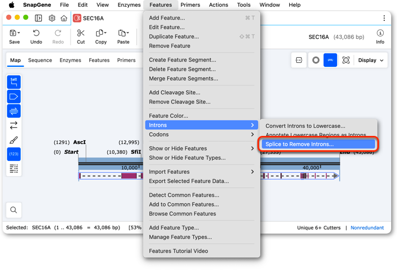Select Edit Feature menu item
Image resolution: width=397 pixels, height=275 pixels.
pos(202,27)
